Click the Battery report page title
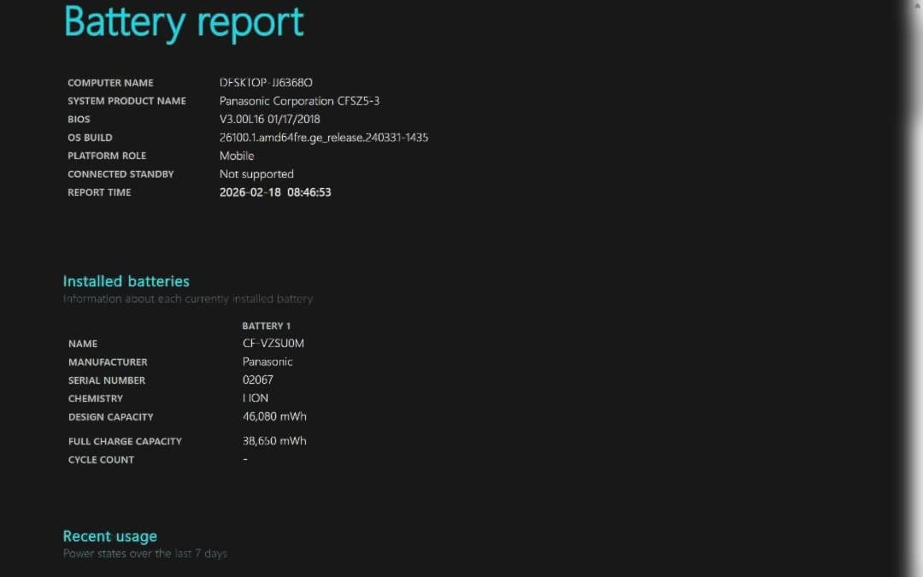The width and height of the screenshot is (923, 577). (x=184, y=22)
